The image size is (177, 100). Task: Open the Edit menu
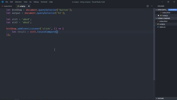tap(11, 2)
